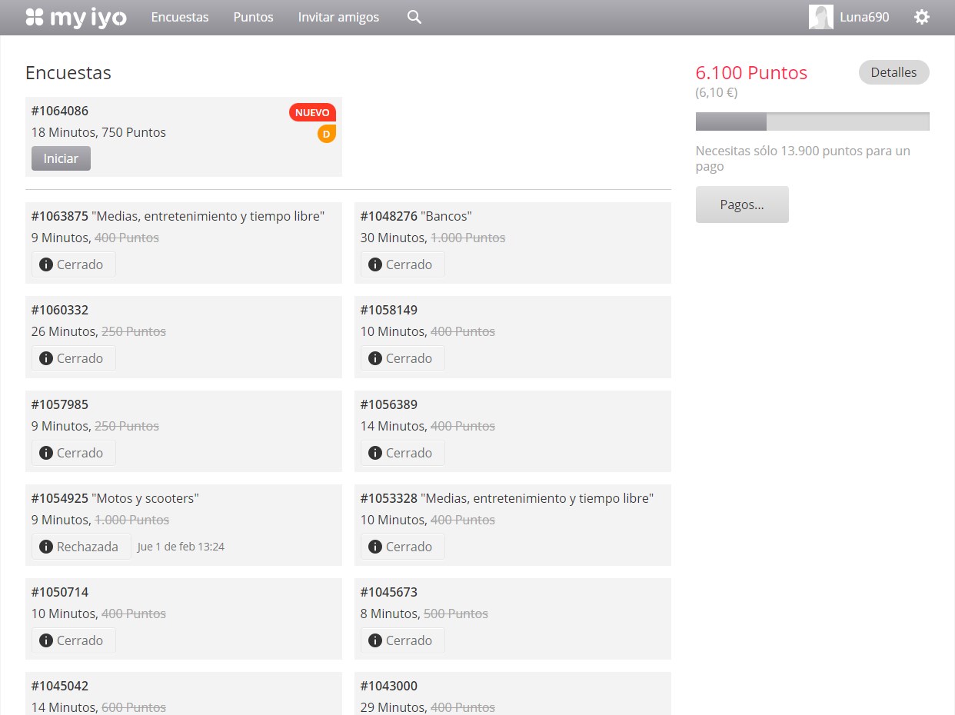
Task: Click info icon for survey #1063875
Action: 45,264
